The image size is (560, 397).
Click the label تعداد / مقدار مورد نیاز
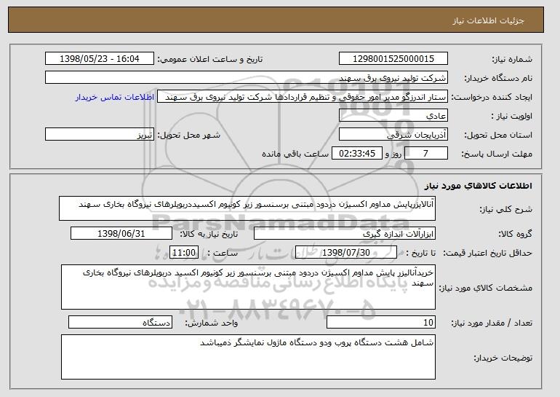click(x=492, y=323)
